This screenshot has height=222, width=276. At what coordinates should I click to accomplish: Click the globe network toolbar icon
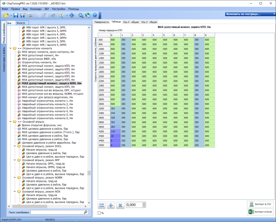(88, 15)
